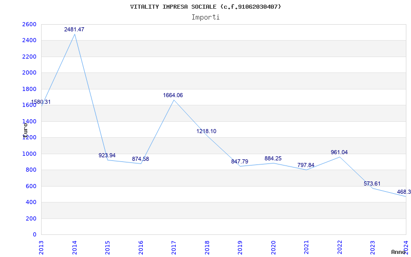Click the 0 y-axis value
Viewport: 411px width, 257px height.
pyautogui.click(x=34, y=234)
